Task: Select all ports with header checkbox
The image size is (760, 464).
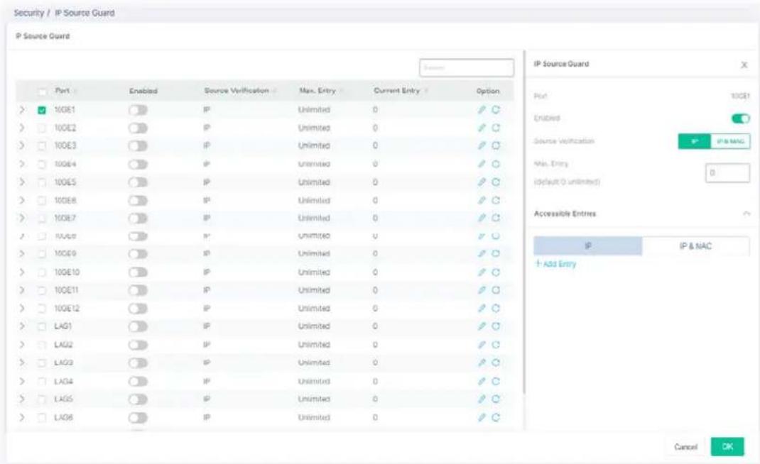Action: 42,92
